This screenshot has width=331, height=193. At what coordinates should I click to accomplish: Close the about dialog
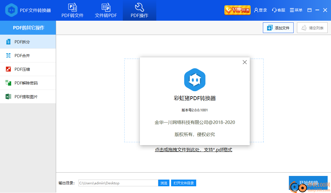point(245,62)
